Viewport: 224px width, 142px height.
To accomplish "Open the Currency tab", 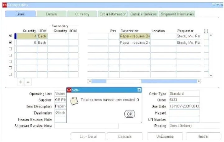I will click(82, 14).
